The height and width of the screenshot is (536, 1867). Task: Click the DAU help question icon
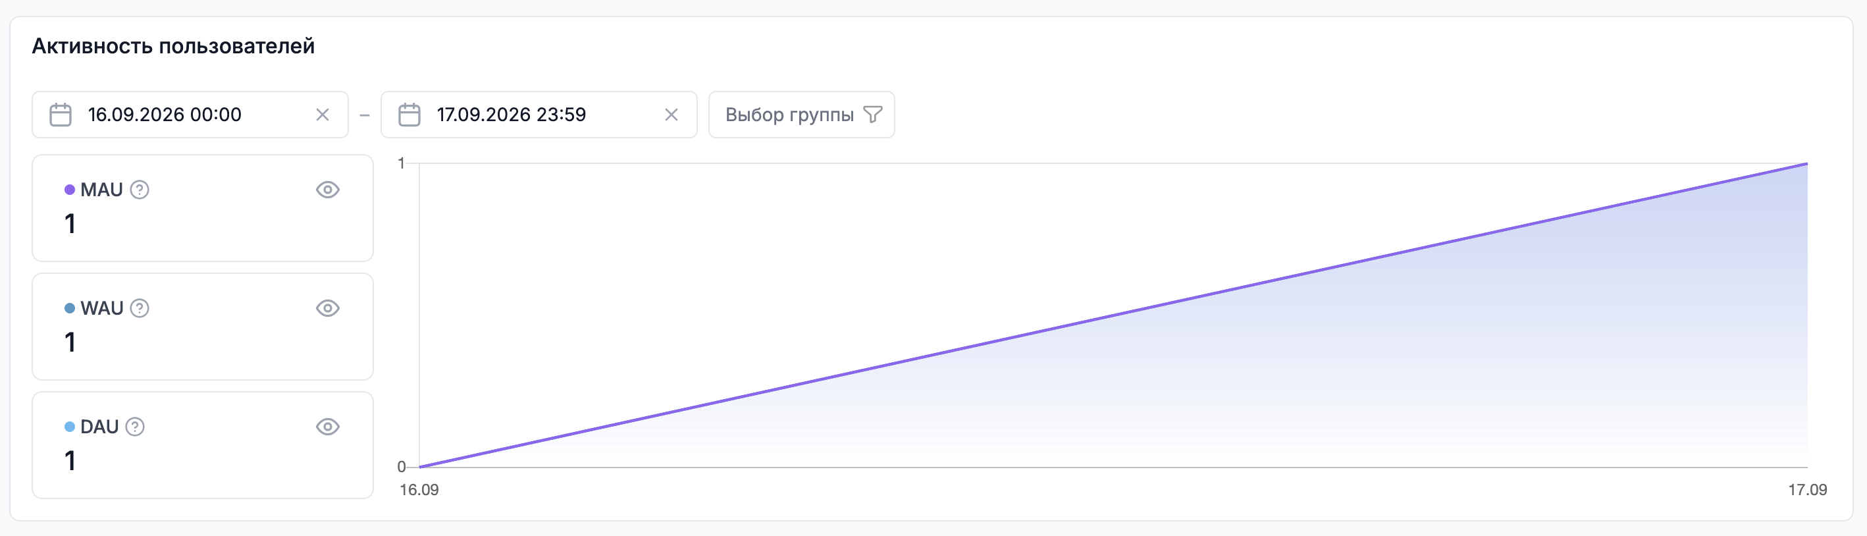click(x=136, y=427)
